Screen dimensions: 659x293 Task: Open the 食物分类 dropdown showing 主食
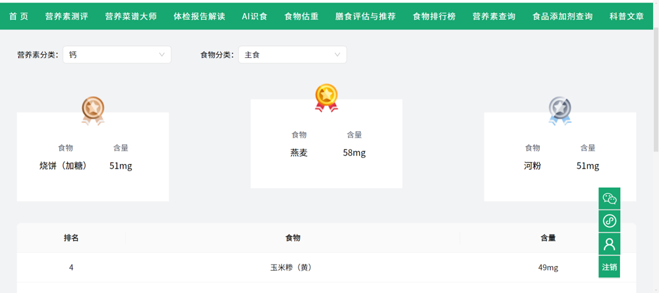click(x=292, y=55)
